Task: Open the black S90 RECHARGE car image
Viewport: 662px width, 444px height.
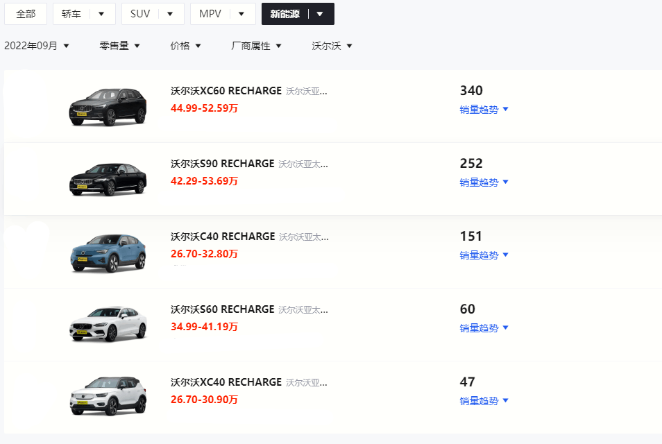Action: click(108, 180)
